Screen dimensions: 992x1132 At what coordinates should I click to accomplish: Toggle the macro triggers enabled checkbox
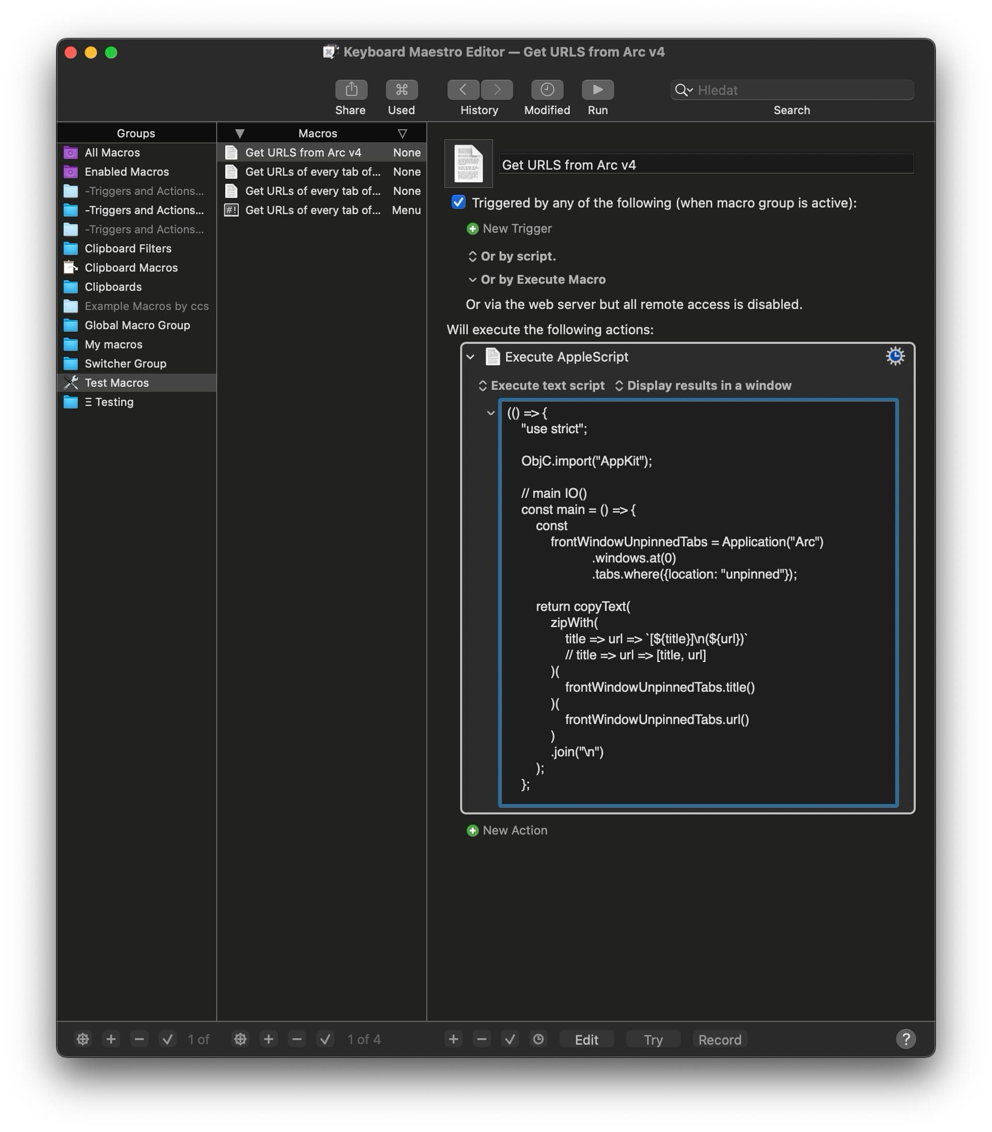point(458,202)
